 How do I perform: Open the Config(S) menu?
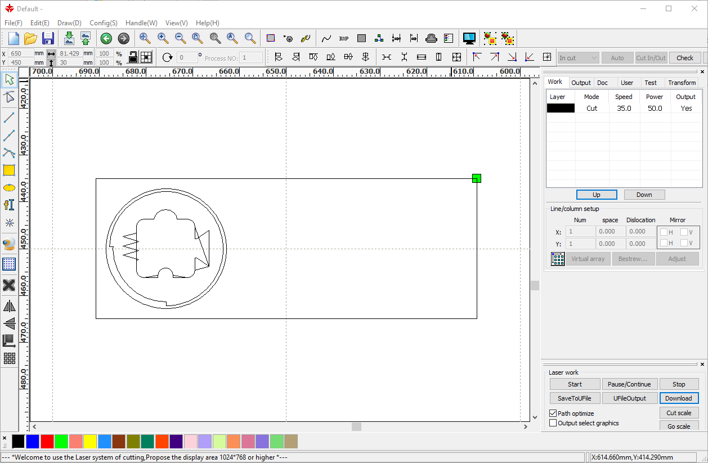(x=103, y=23)
